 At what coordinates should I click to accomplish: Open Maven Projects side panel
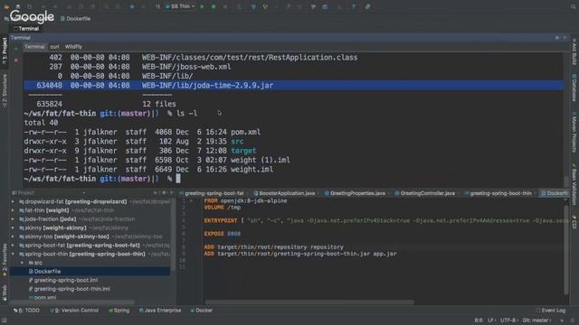click(x=574, y=133)
